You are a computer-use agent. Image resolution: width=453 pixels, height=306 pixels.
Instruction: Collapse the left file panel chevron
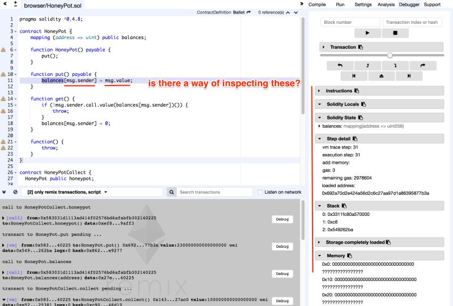click(5, 4)
